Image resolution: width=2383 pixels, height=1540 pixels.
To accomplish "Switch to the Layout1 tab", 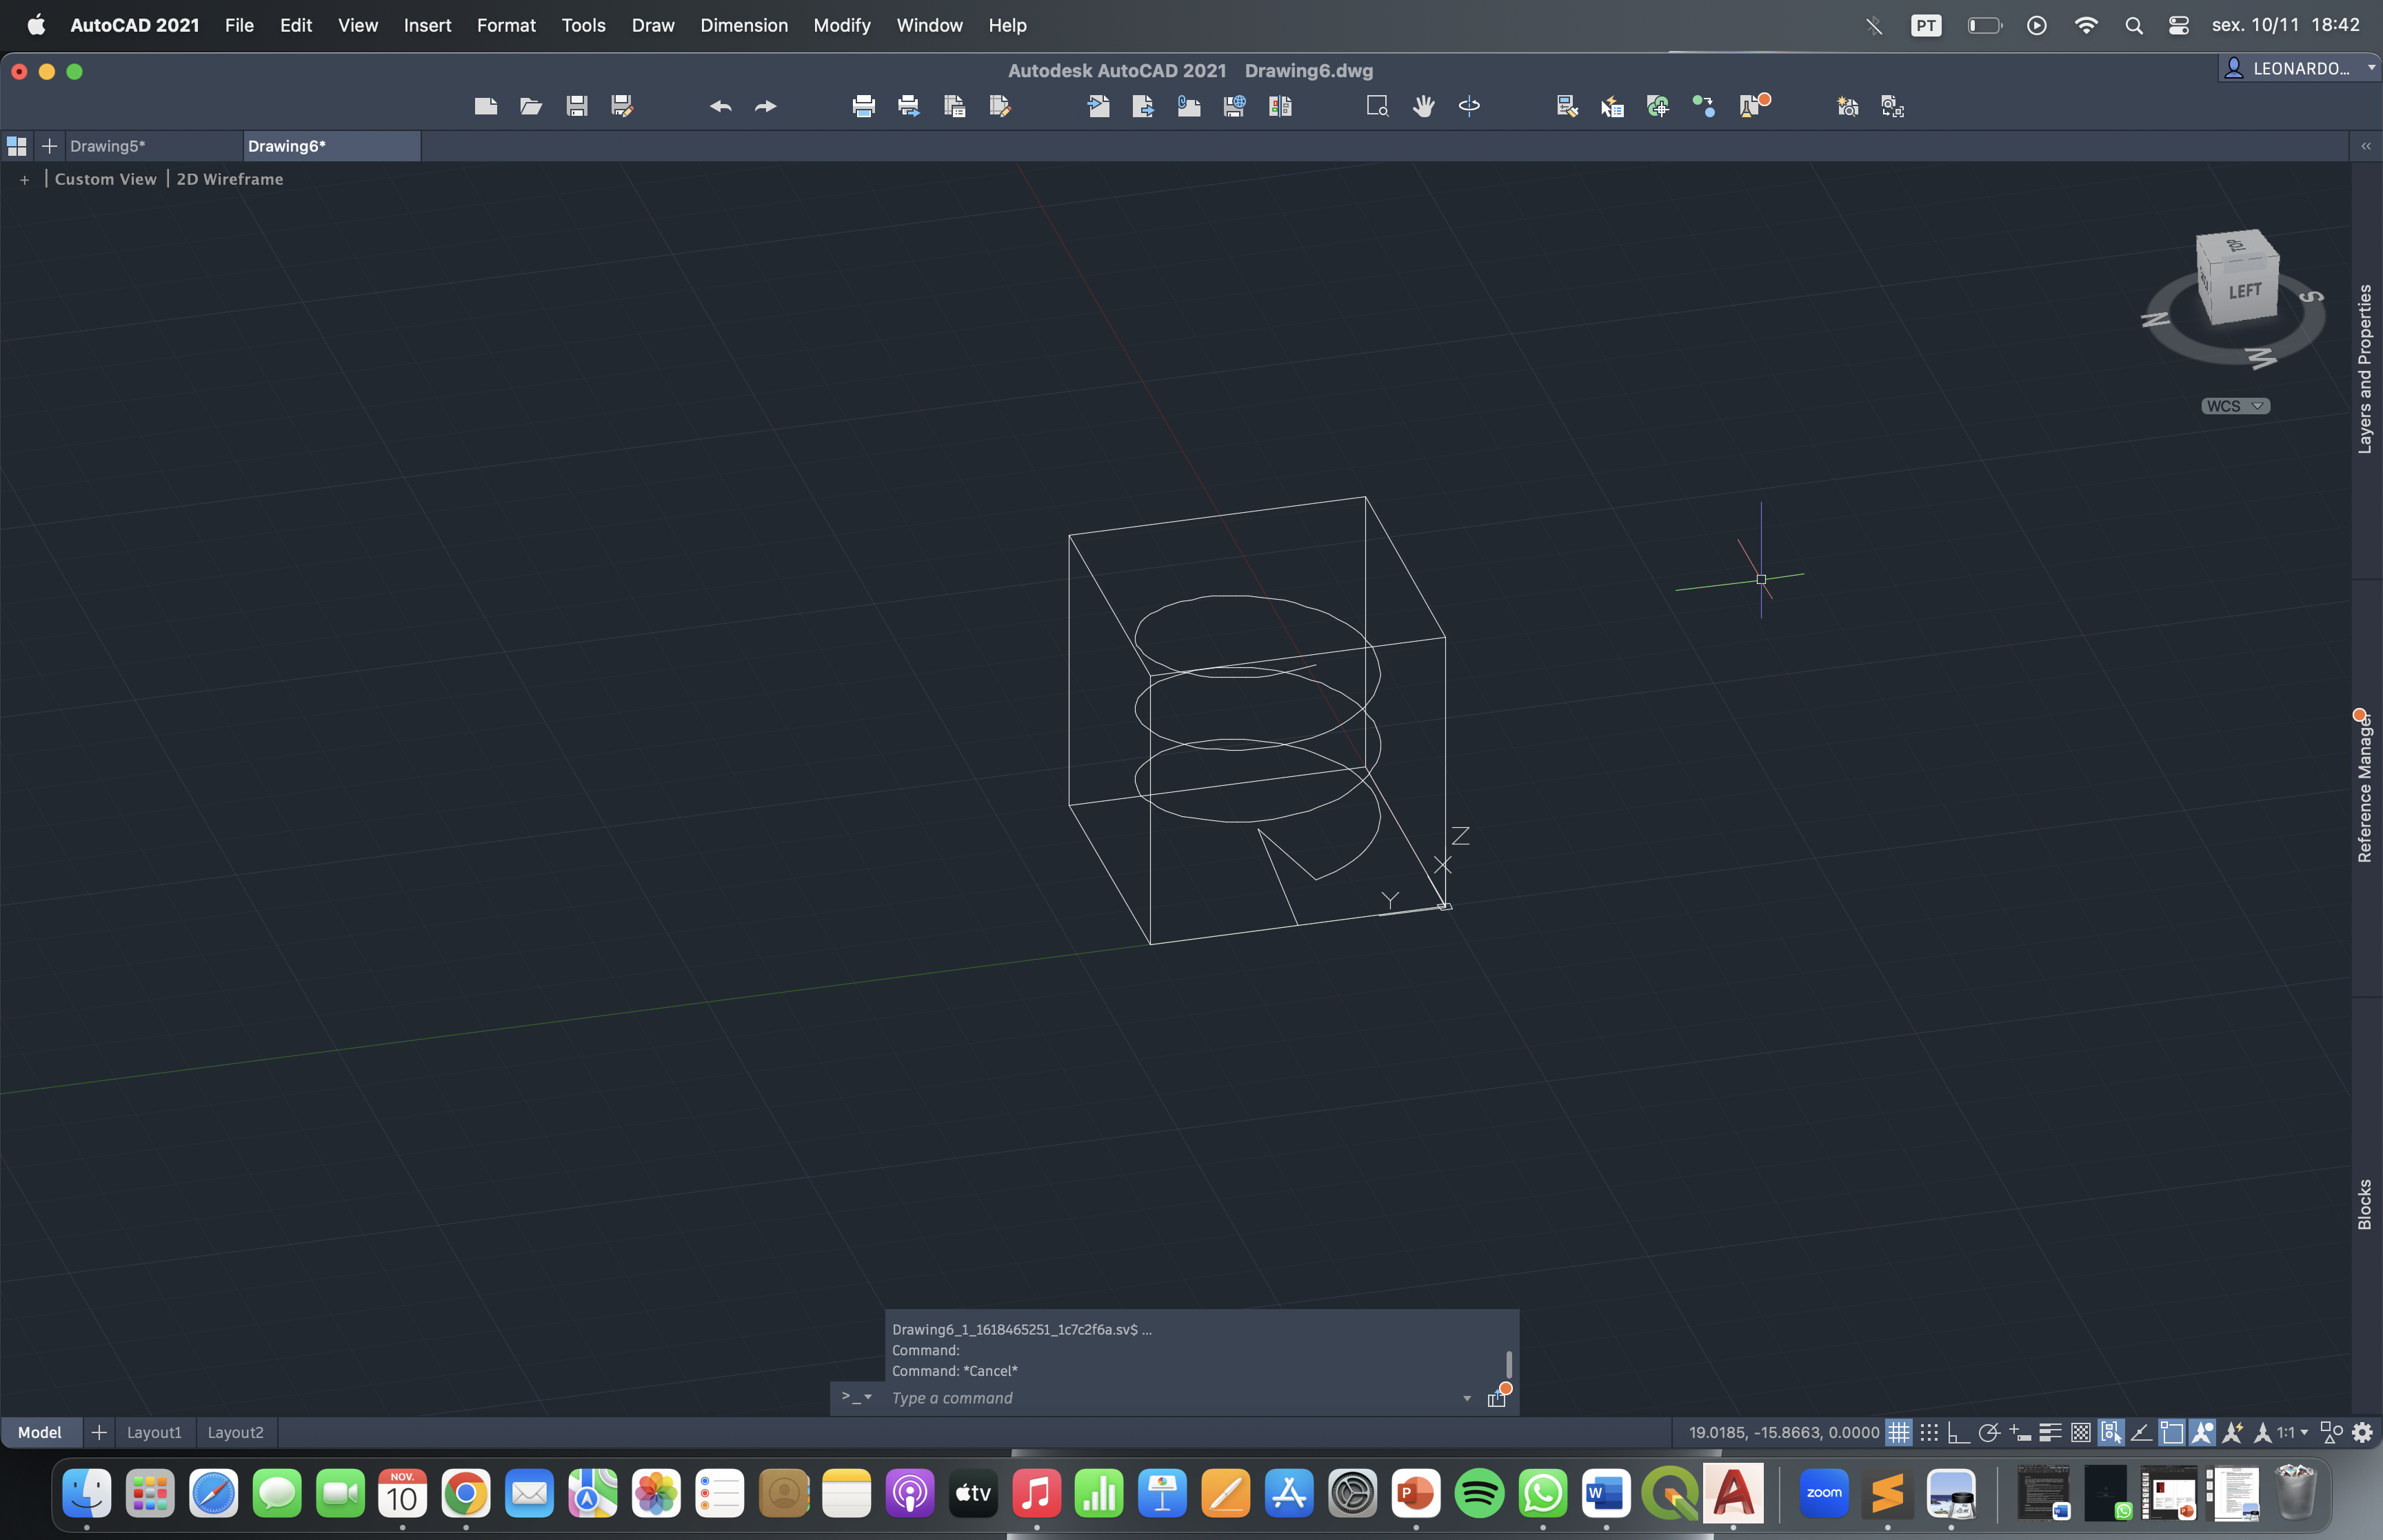I will pos(154,1432).
